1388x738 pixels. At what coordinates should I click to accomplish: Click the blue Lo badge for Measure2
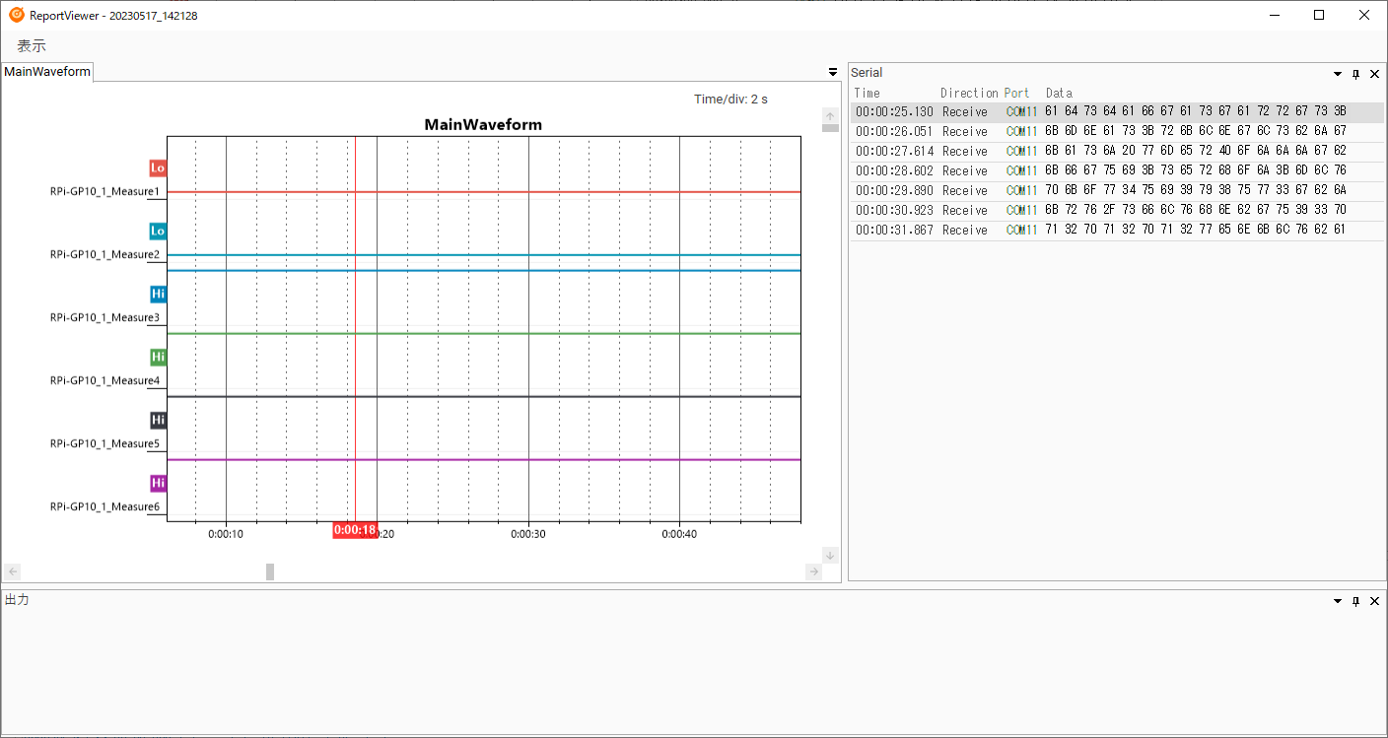point(158,231)
